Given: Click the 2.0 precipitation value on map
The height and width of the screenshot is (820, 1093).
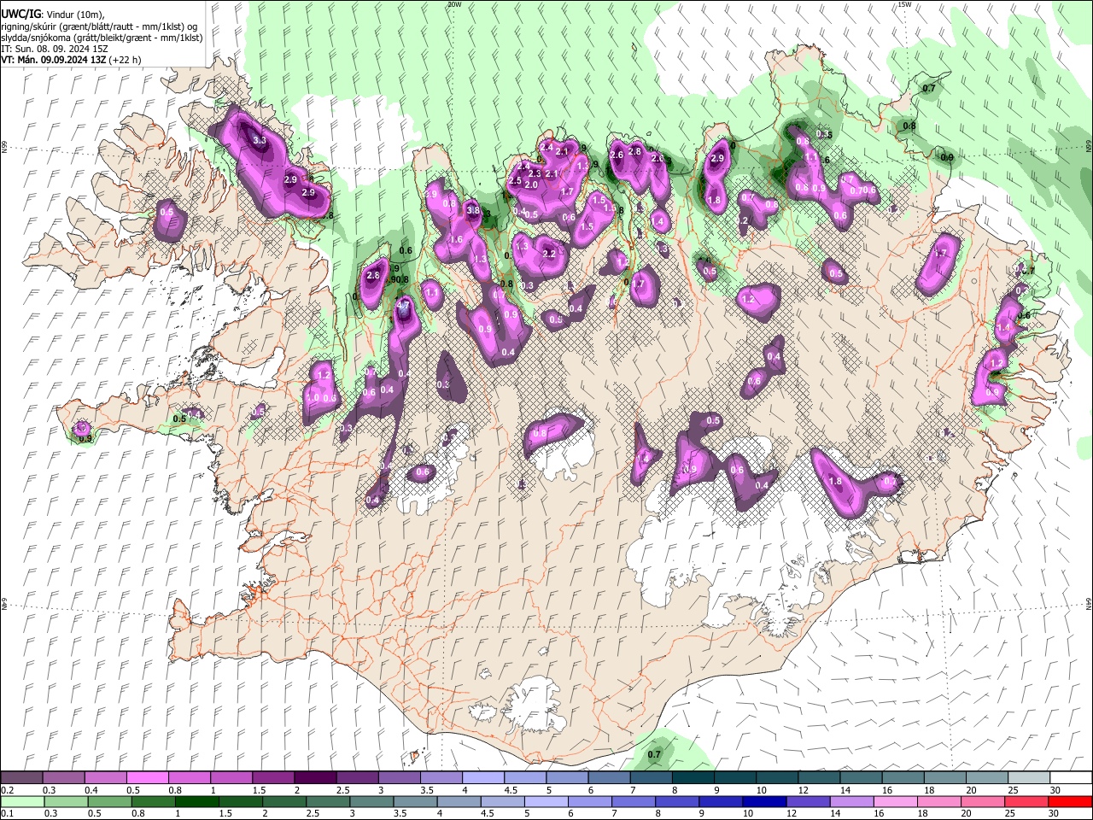Looking at the screenshot, I should tap(531, 184).
